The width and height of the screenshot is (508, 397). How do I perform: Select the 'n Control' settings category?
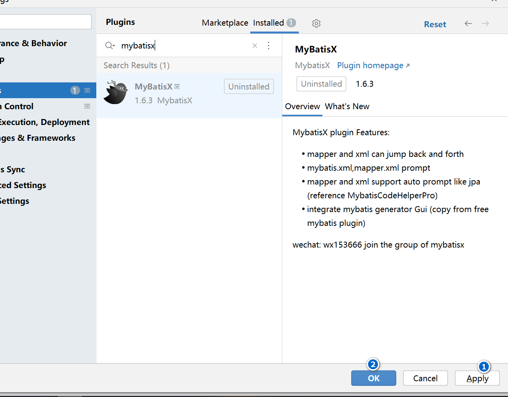click(x=17, y=106)
